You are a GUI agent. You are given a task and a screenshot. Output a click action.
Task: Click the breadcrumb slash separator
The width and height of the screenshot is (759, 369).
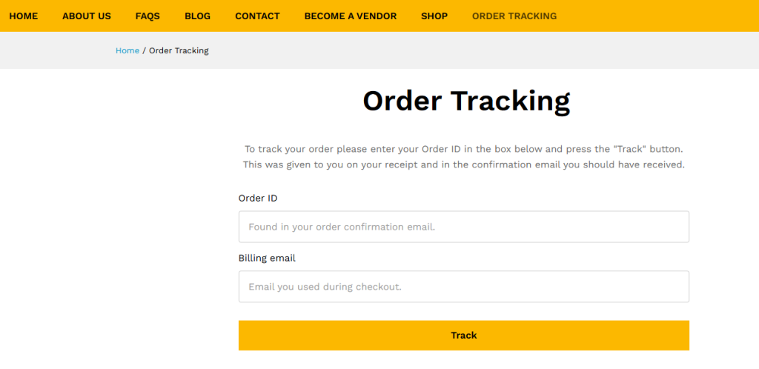point(144,50)
